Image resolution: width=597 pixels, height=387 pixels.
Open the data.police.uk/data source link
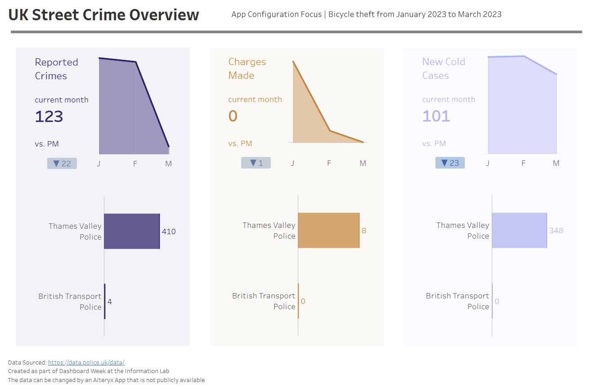pos(86,362)
